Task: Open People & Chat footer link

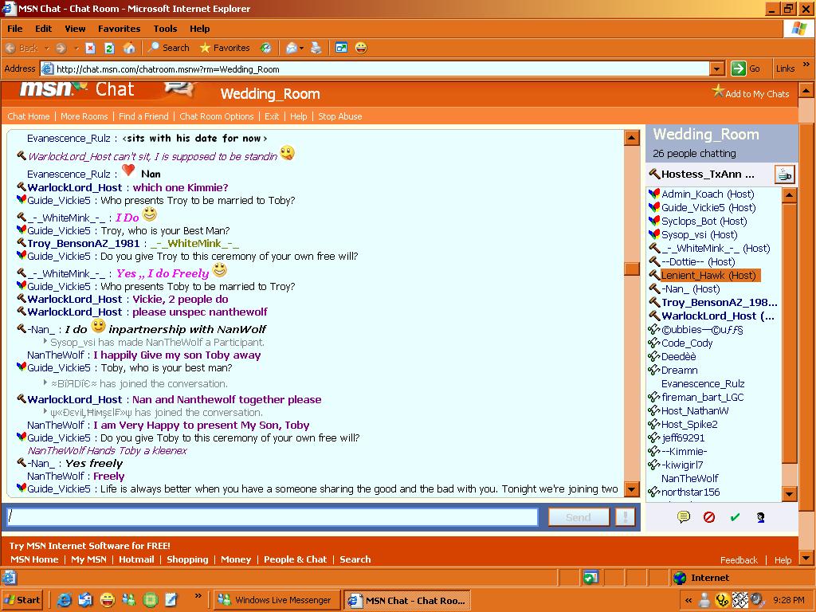Action: click(295, 559)
